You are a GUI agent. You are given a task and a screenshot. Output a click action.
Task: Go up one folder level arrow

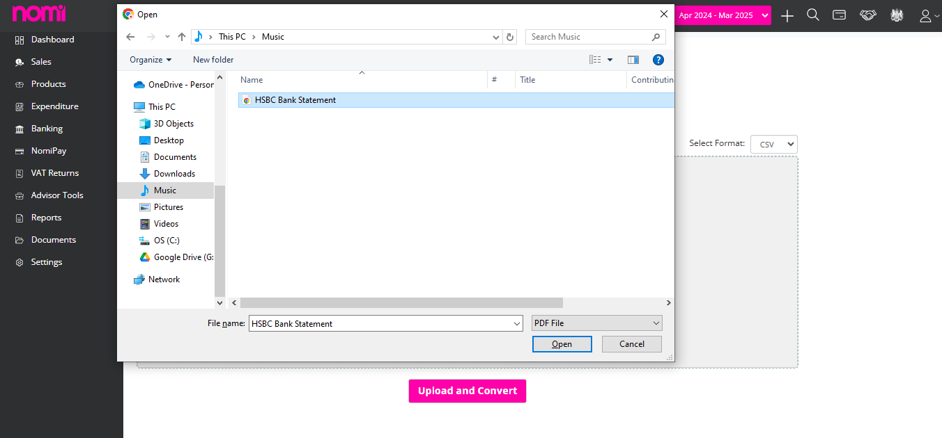[182, 37]
